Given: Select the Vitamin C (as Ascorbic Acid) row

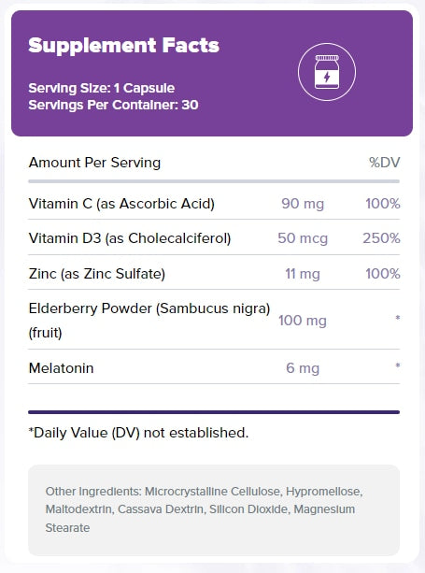Looking at the screenshot, I should click(214, 204).
